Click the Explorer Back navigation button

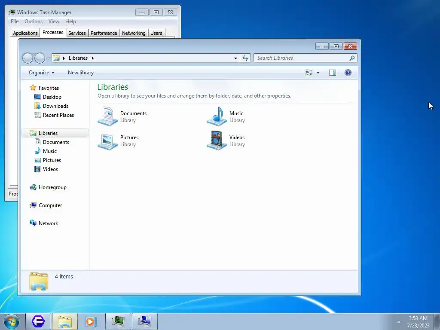click(27, 58)
